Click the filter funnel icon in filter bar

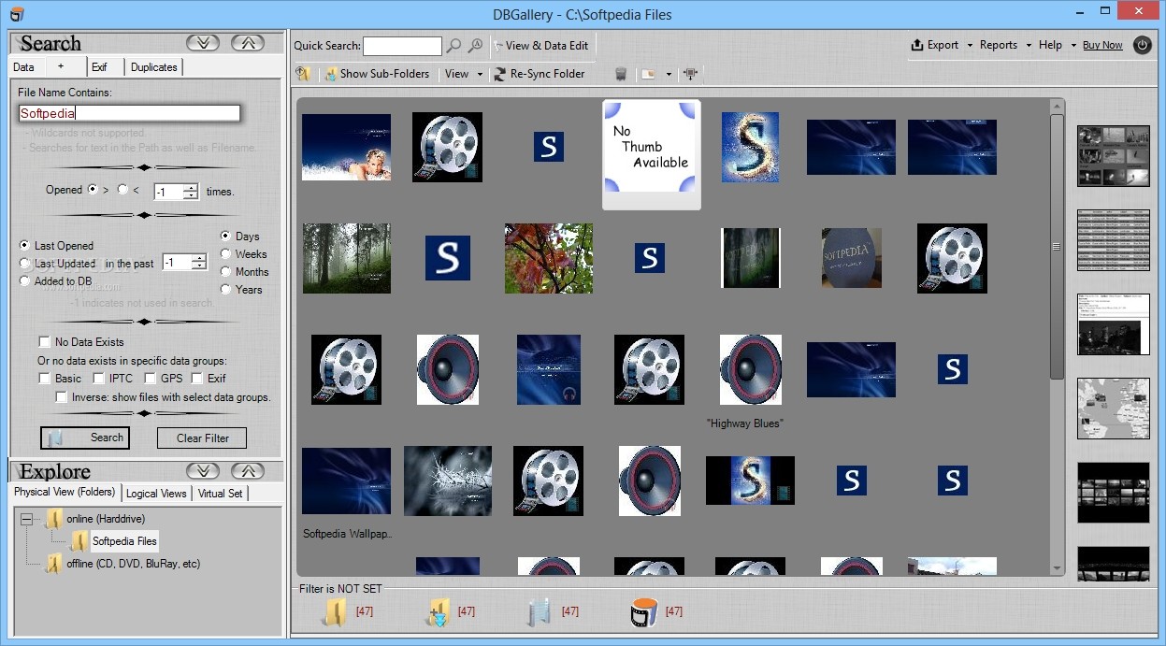pyautogui.click(x=537, y=612)
